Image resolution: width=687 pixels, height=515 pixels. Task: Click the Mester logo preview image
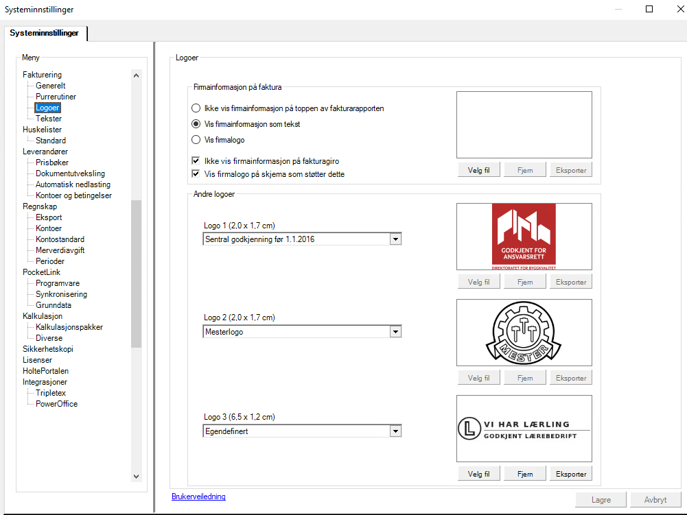tap(524, 333)
